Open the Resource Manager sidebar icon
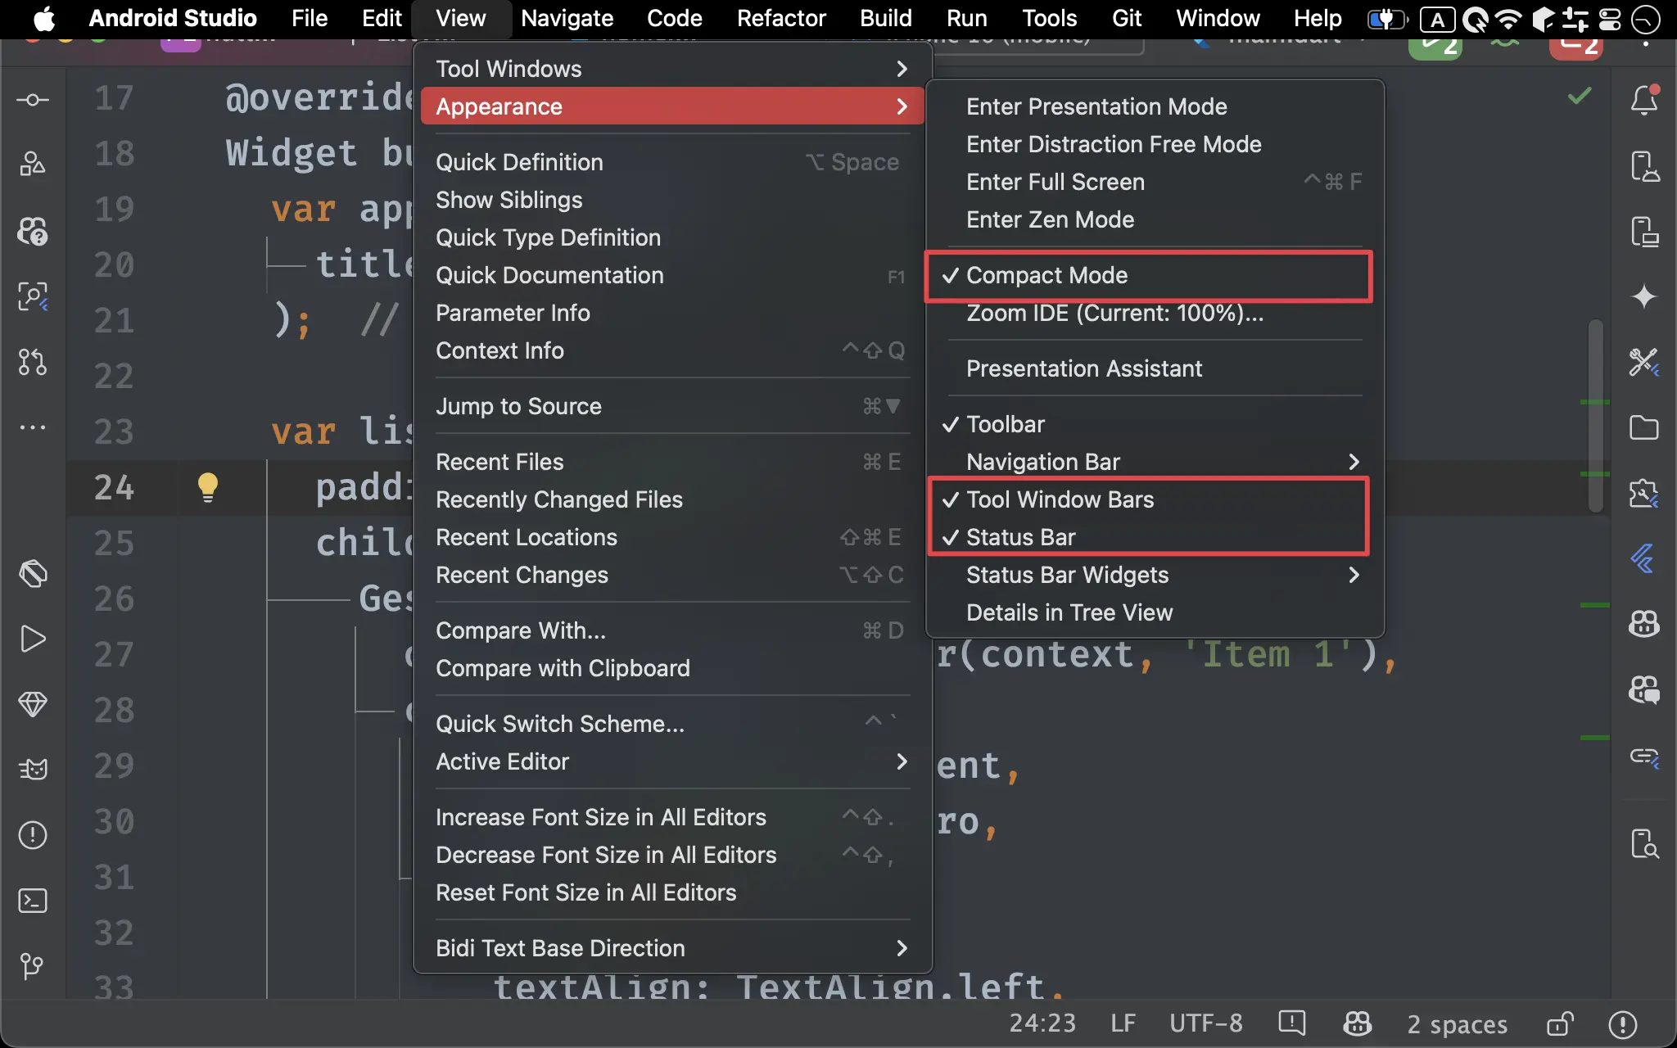Image resolution: width=1677 pixels, height=1048 pixels. 33,165
